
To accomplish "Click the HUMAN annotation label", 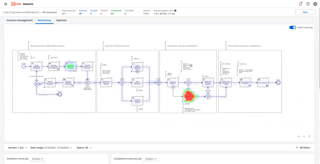I will tap(187, 104).
